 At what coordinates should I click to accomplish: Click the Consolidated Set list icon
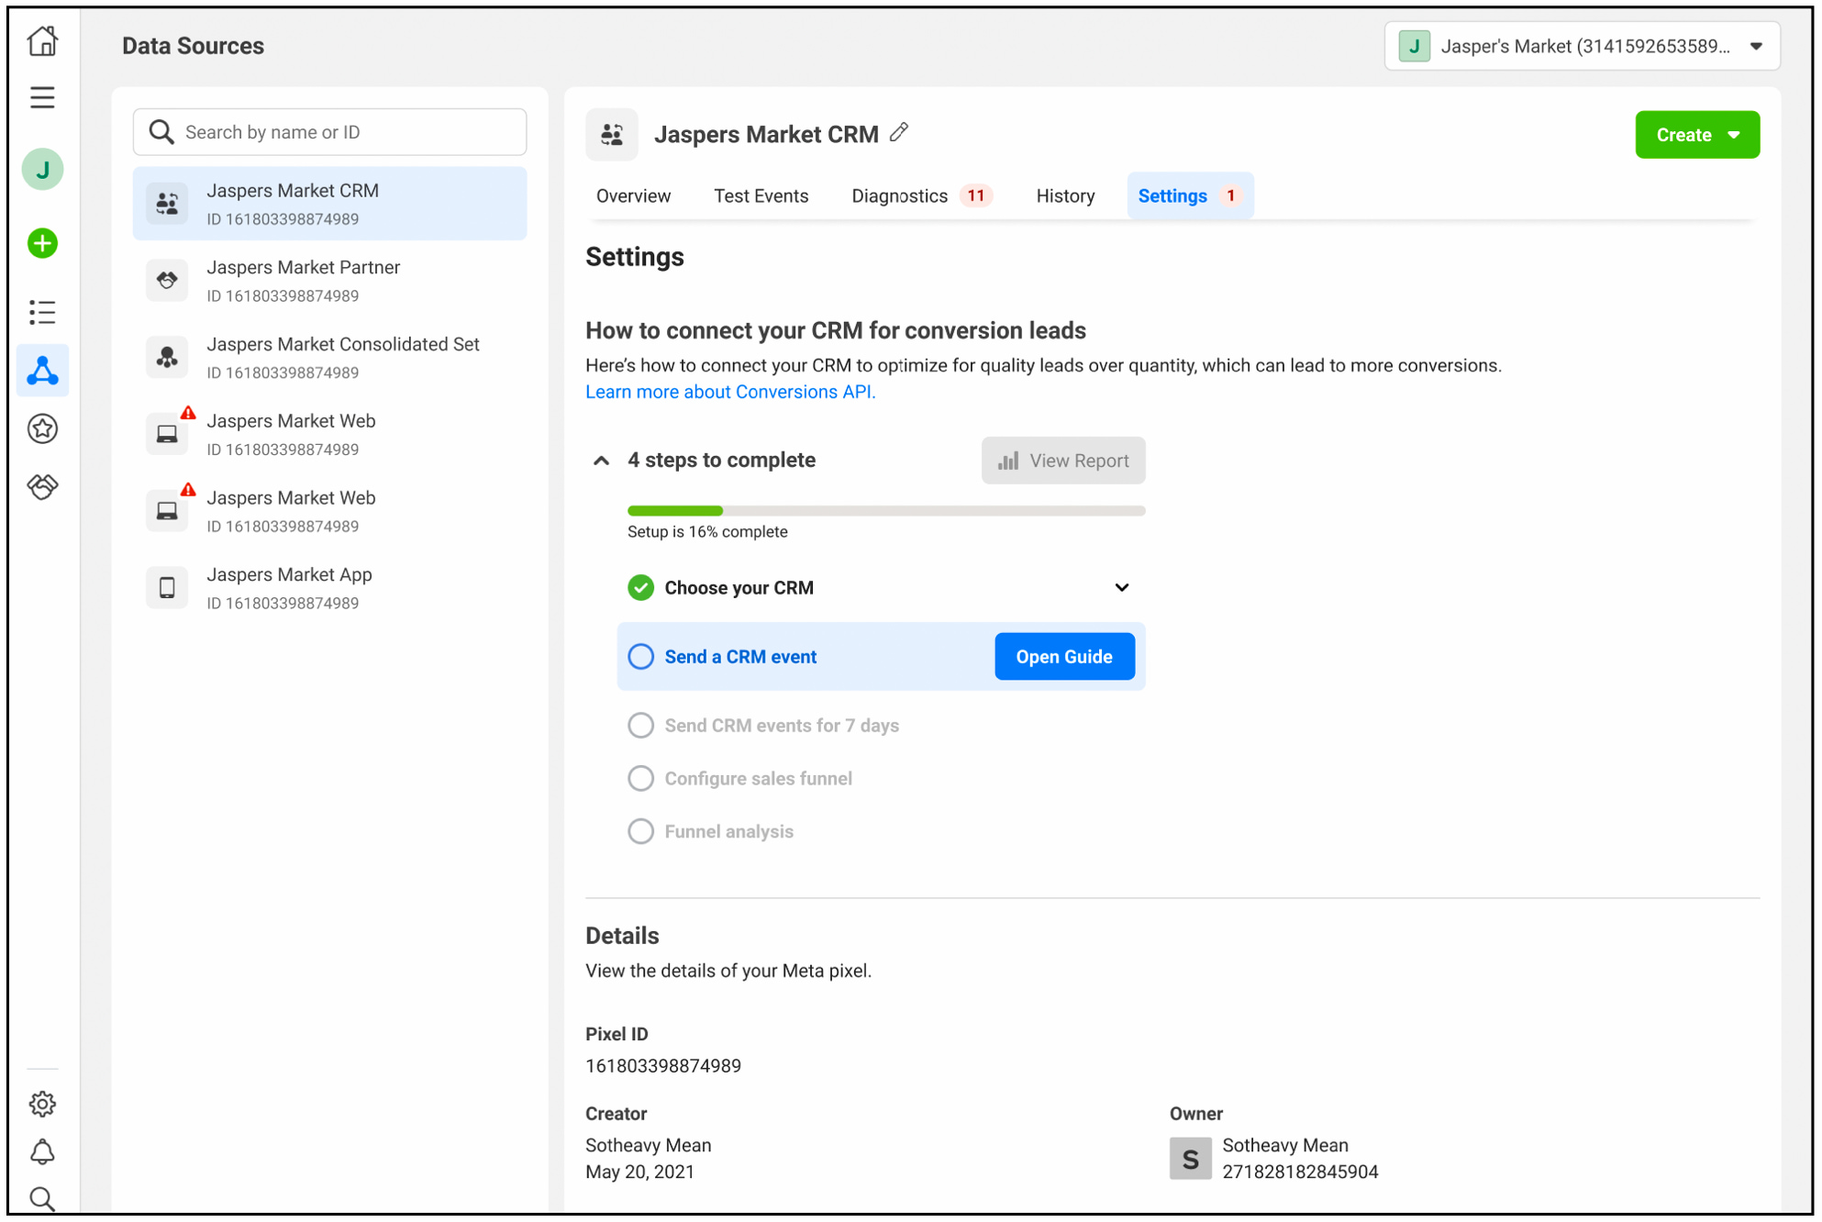coord(167,357)
